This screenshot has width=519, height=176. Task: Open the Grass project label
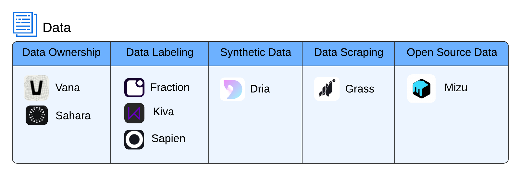point(360,89)
